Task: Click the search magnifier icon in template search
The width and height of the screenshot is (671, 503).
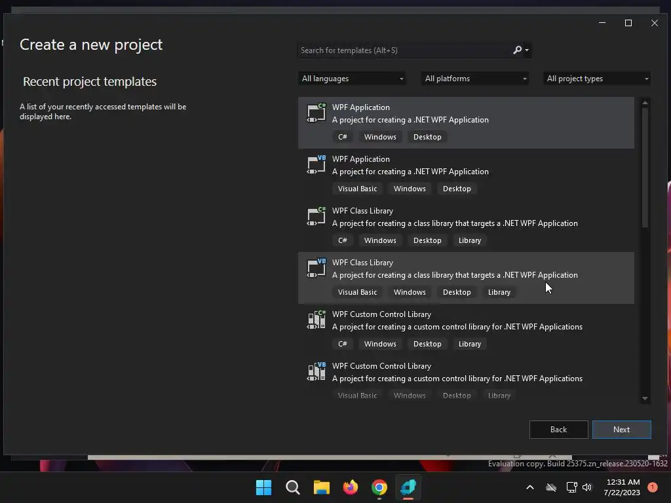Action: pos(518,50)
